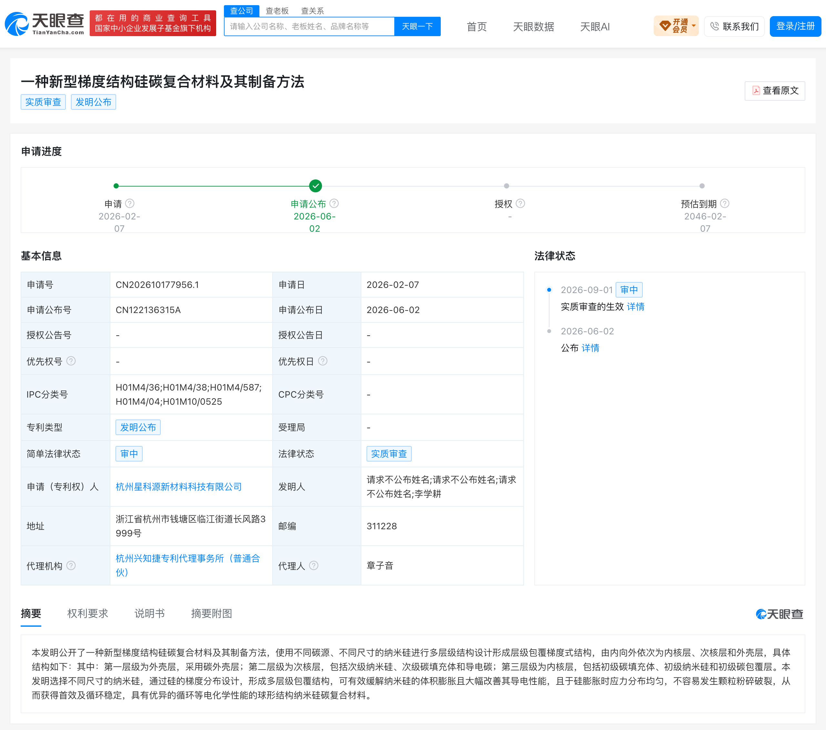826x730 pixels.
Task: Click the help icon next to 优先权日
Action: [x=323, y=361]
